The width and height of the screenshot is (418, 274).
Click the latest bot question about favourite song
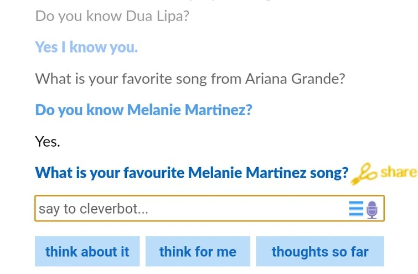tap(192, 173)
